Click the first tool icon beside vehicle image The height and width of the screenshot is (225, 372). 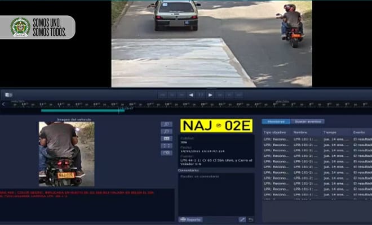(x=166, y=124)
